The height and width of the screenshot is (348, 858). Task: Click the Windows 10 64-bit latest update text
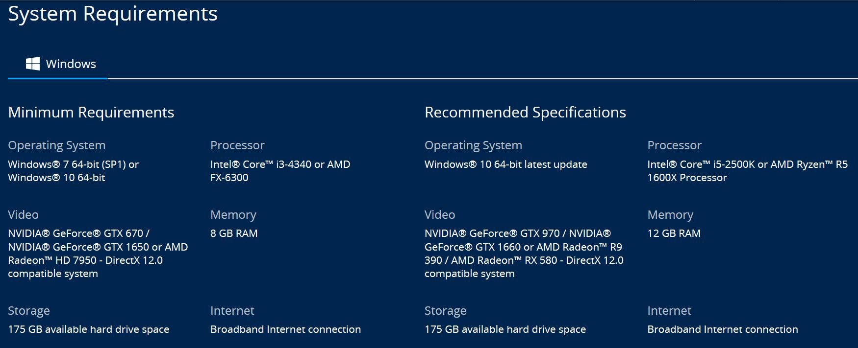(x=506, y=164)
